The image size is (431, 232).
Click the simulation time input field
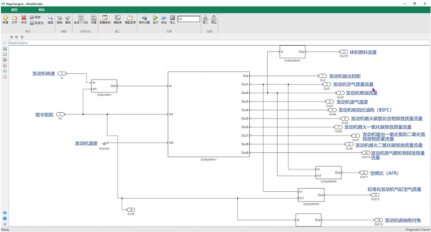coord(188,19)
